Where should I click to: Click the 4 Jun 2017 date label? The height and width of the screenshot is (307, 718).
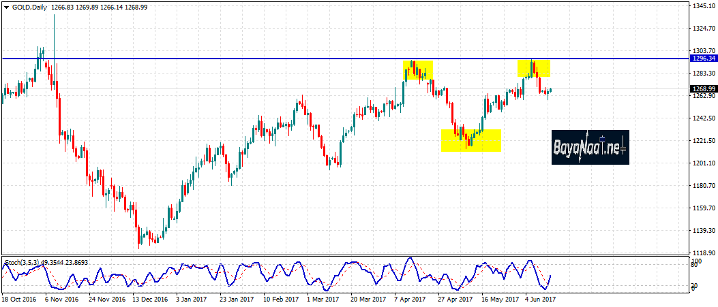coord(542,299)
